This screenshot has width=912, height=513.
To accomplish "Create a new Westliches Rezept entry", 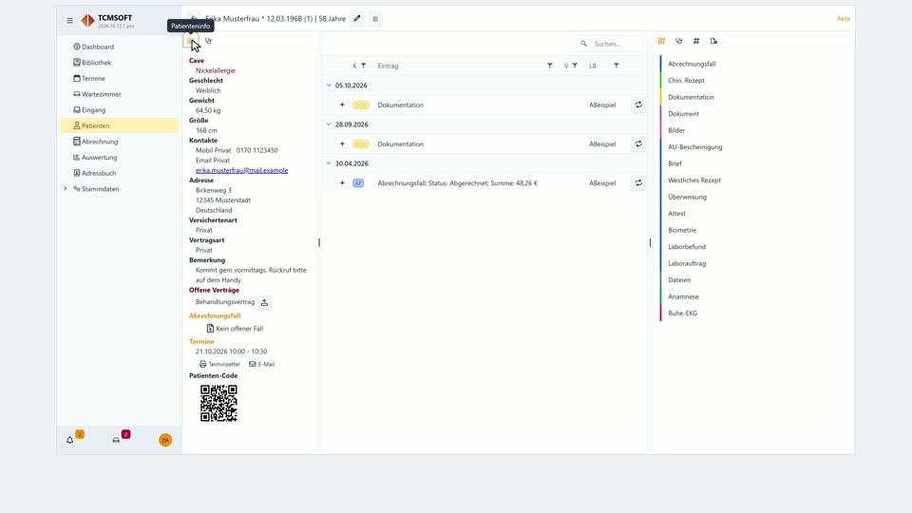I will click(693, 180).
